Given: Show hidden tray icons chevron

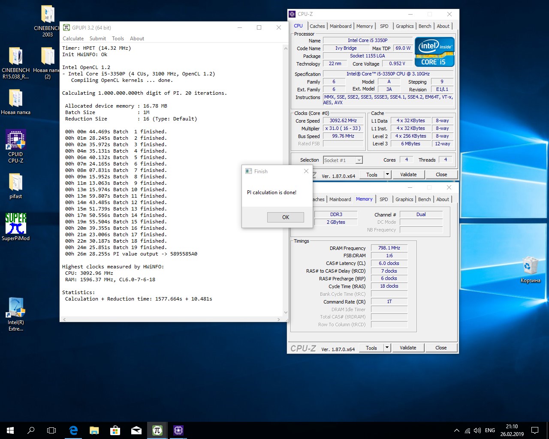Looking at the screenshot, I should [456, 430].
